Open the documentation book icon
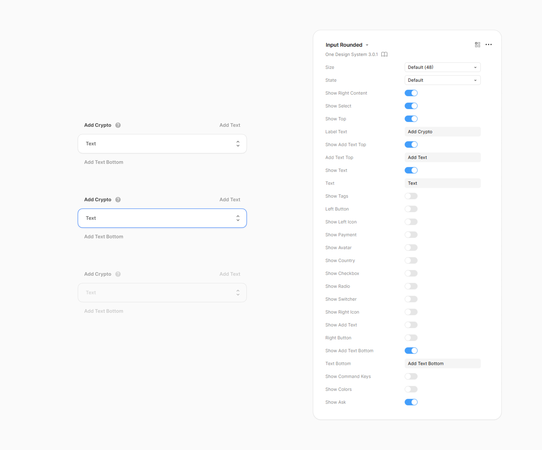The image size is (542, 450). pos(384,54)
